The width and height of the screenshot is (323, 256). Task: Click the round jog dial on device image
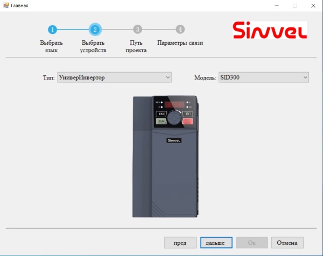pyautogui.click(x=174, y=118)
